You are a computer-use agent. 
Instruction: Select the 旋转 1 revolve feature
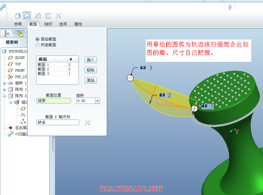(17, 83)
